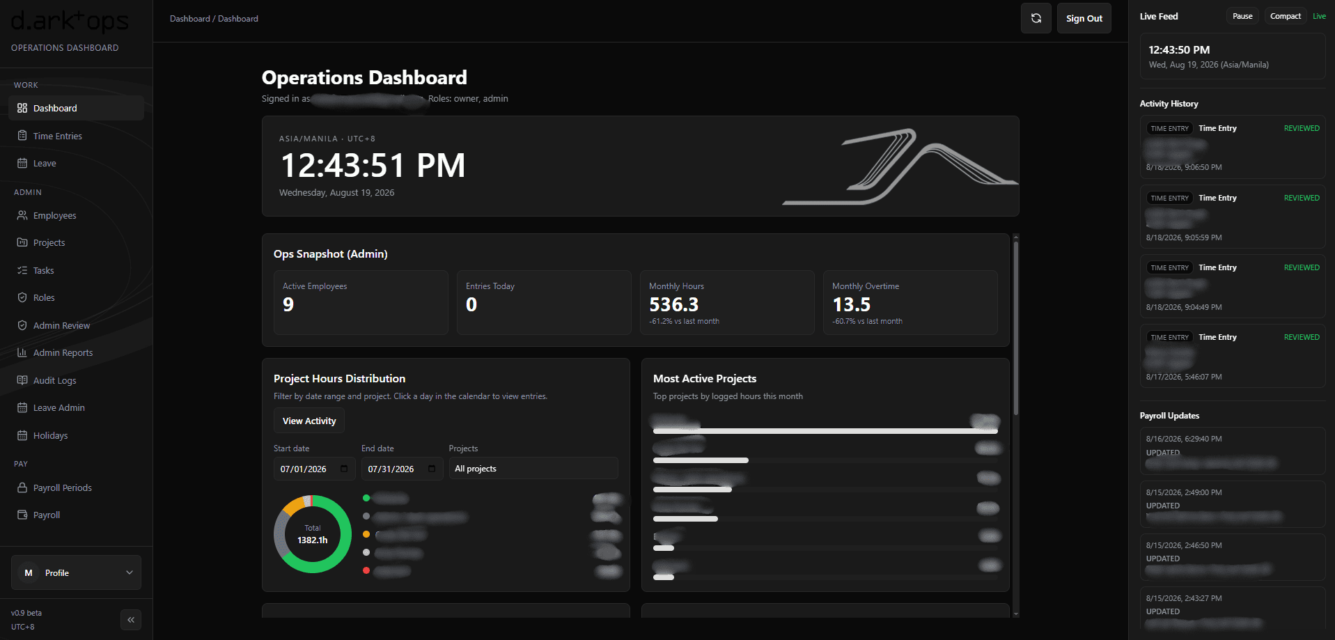Open Leave Admin from the sidebar
Image resolution: width=1335 pixels, height=640 pixels.
tap(77, 407)
